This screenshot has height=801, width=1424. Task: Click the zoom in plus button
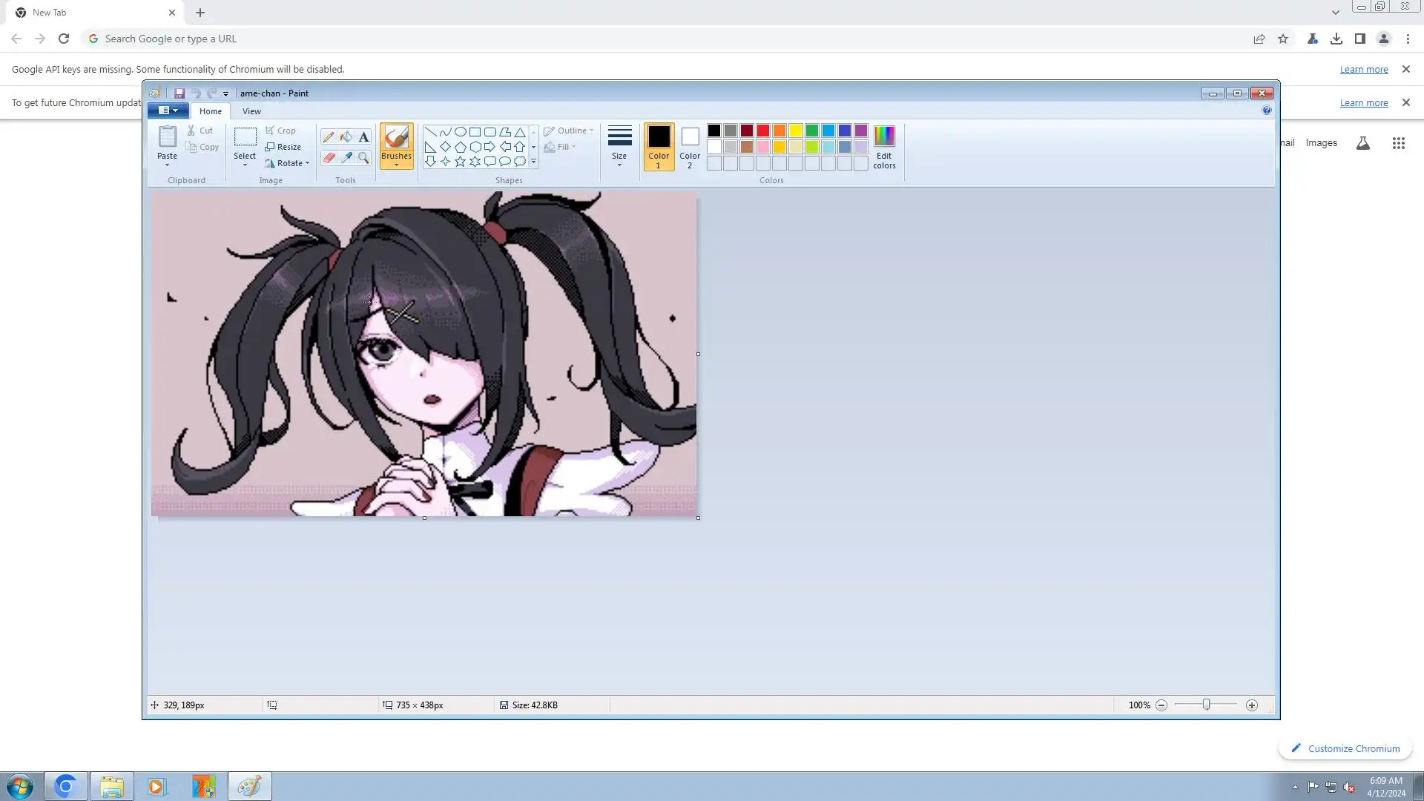point(1252,705)
